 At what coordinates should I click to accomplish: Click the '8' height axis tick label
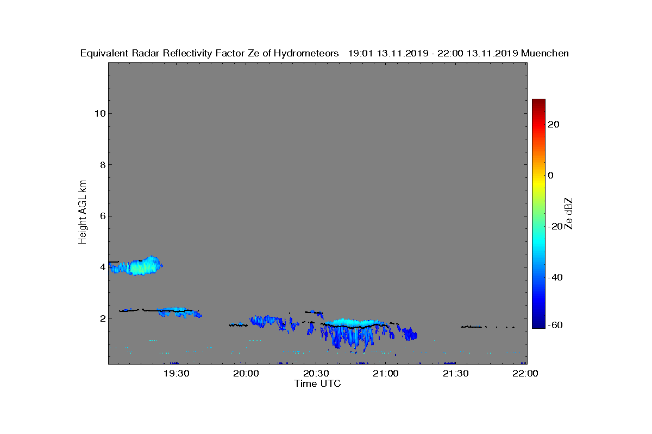click(102, 164)
